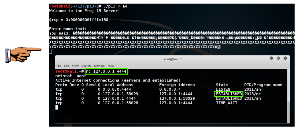Click 'You said:' in back terminal
Screen dimensions: 298x130
pyautogui.click(x=60, y=33)
